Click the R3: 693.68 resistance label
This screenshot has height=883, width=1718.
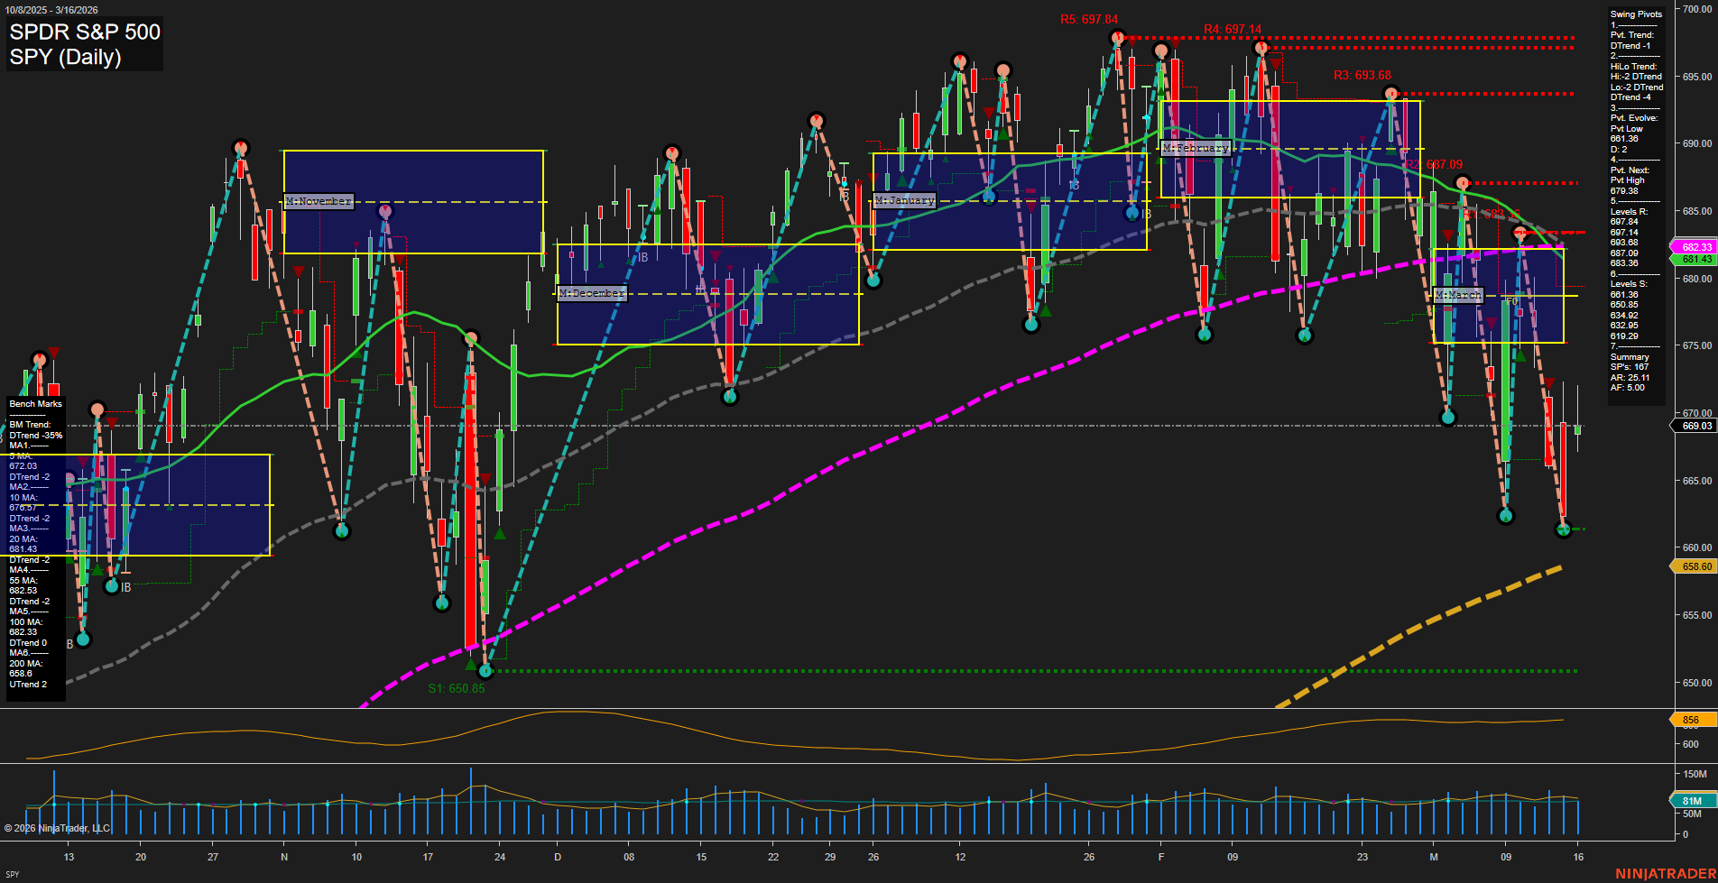pyautogui.click(x=1361, y=75)
